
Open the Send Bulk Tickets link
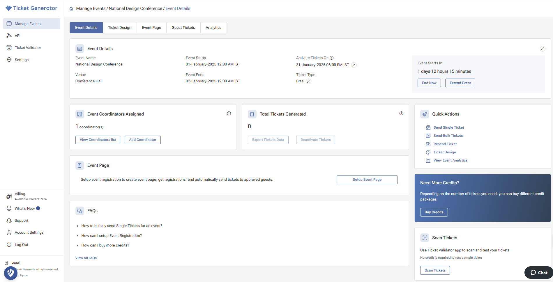coord(448,136)
